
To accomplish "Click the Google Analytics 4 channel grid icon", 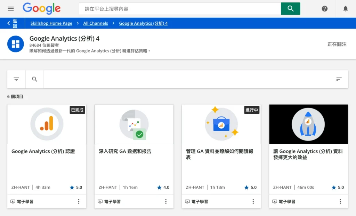I will (x=15, y=44).
